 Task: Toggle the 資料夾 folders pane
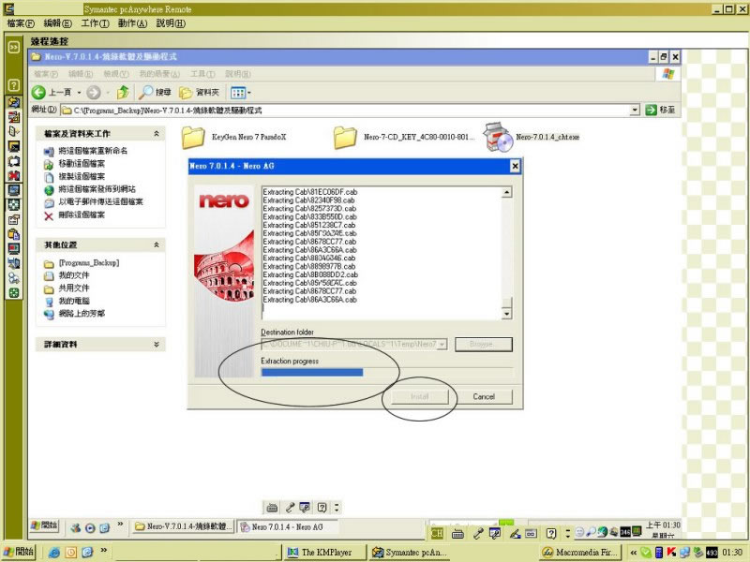tap(199, 92)
